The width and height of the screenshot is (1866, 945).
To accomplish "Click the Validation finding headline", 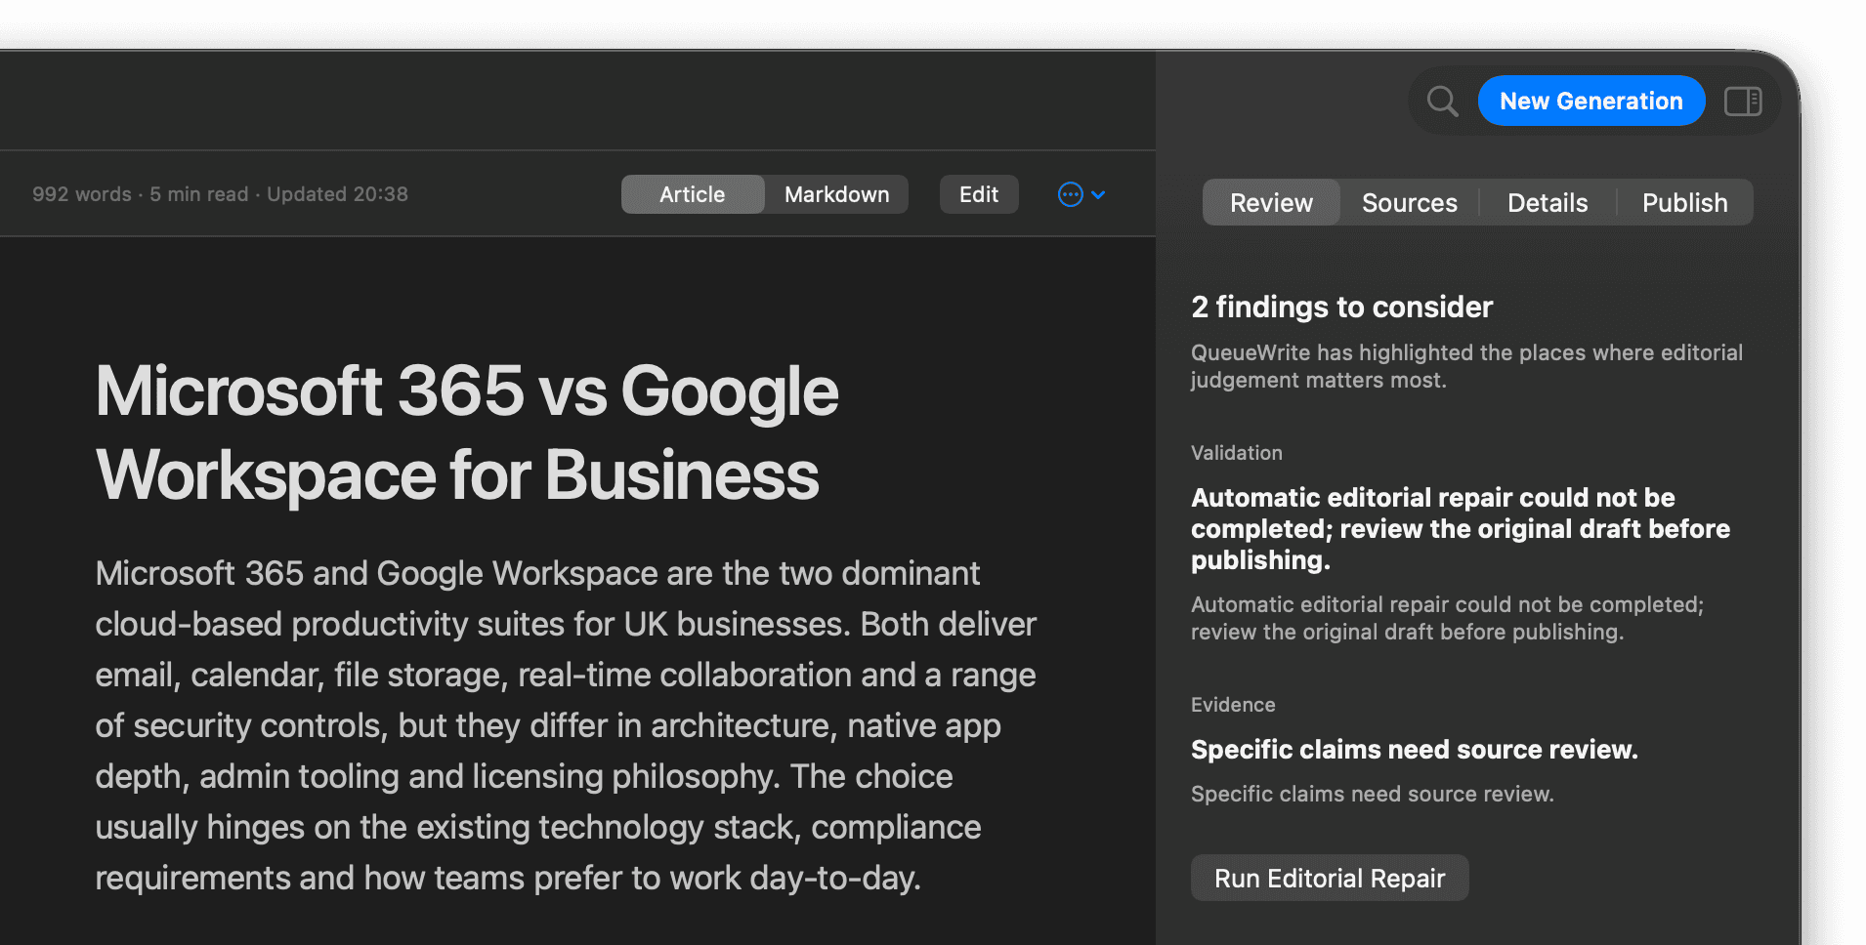I will point(1461,528).
